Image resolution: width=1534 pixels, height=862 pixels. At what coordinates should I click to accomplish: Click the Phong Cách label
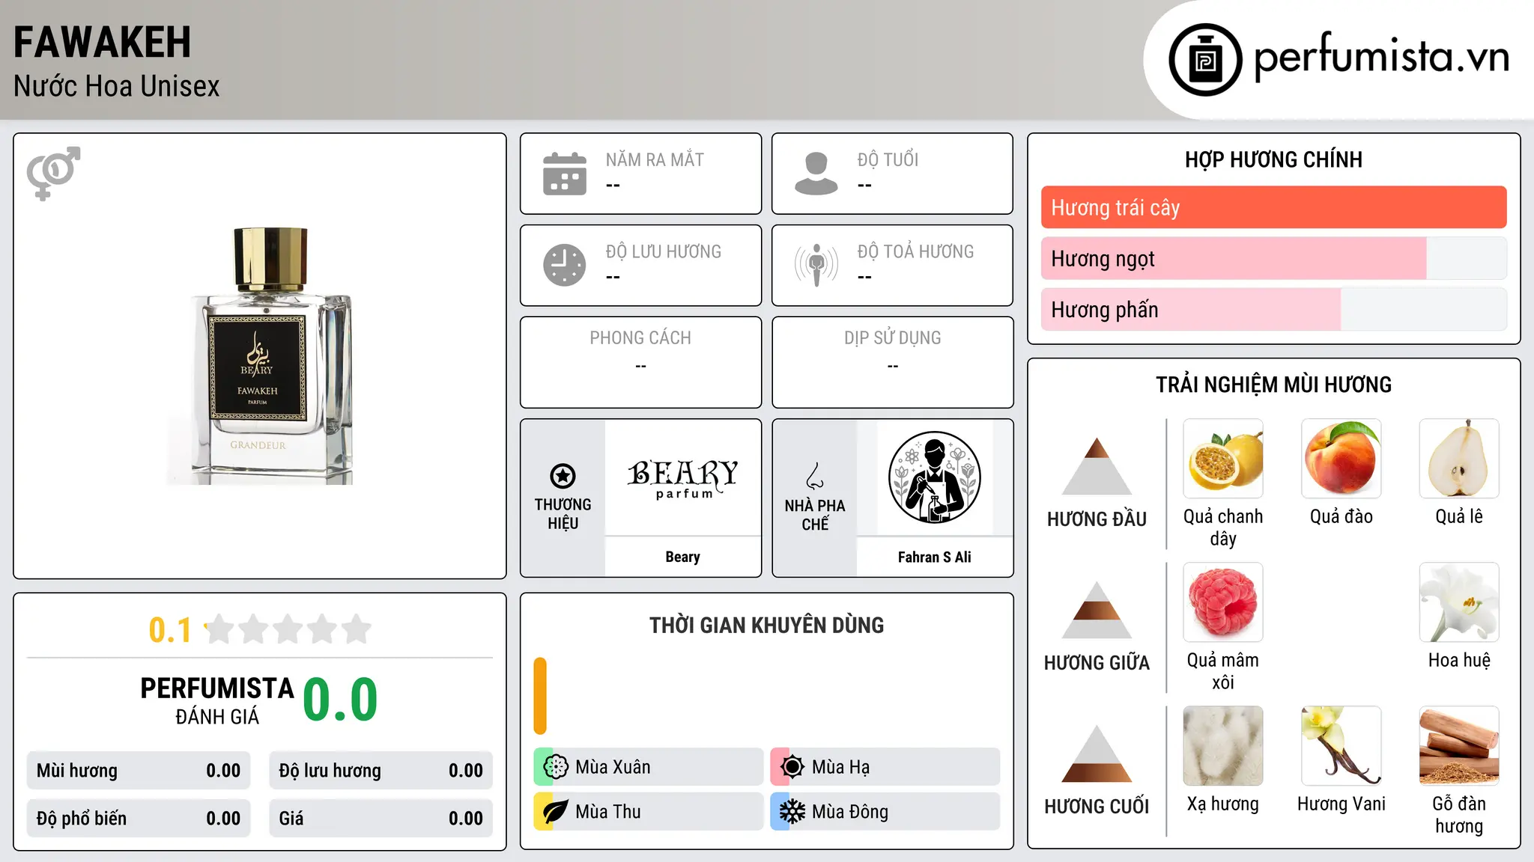click(x=640, y=337)
